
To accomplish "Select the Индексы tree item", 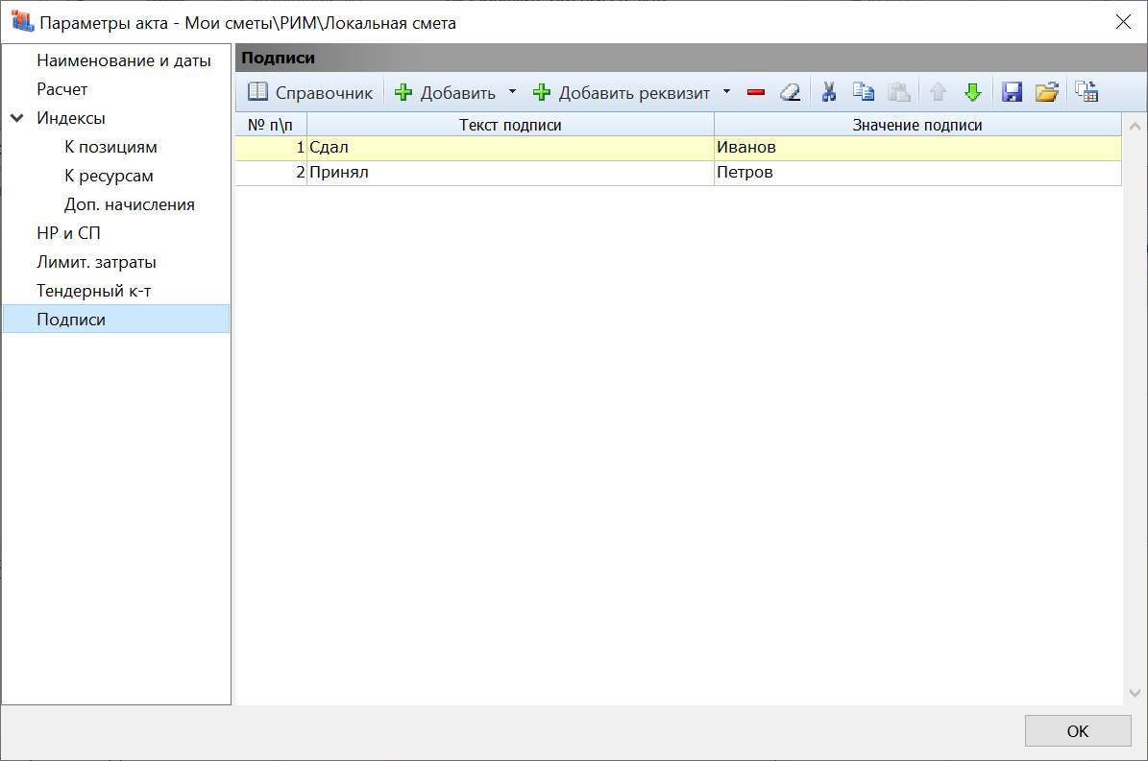I will pyautogui.click(x=71, y=118).
